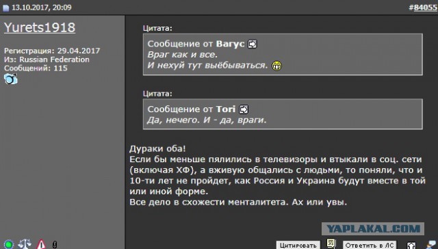Click the quoted text Да, нечего. И - да, враги.

(x=207, y=120)
